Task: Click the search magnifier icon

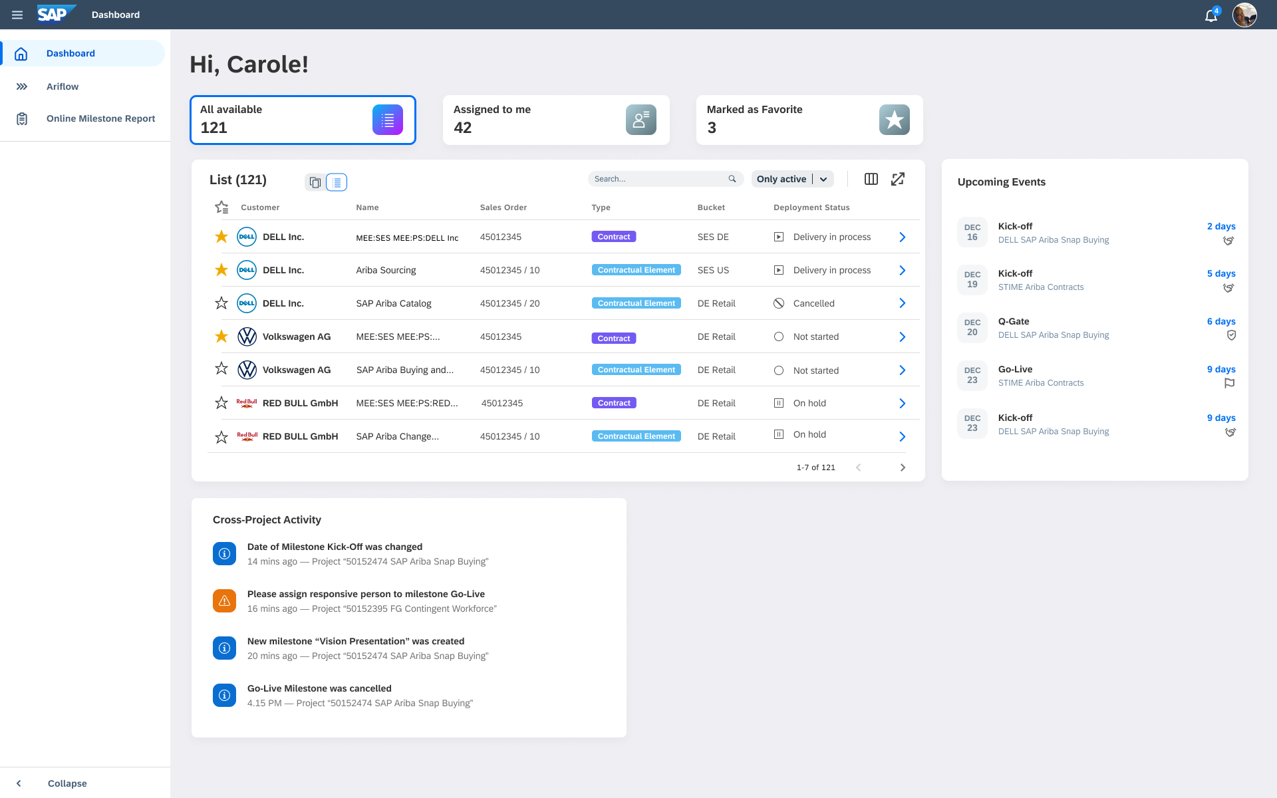Action: click(732, 179)
